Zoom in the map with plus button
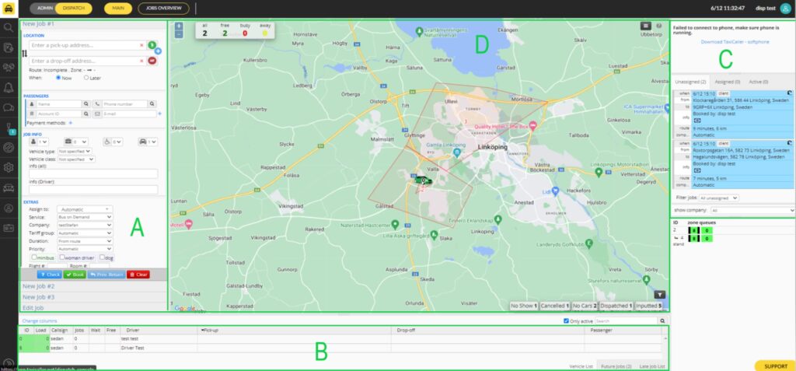Viewport: 796px width, 371px height. [x=179, y=26]
